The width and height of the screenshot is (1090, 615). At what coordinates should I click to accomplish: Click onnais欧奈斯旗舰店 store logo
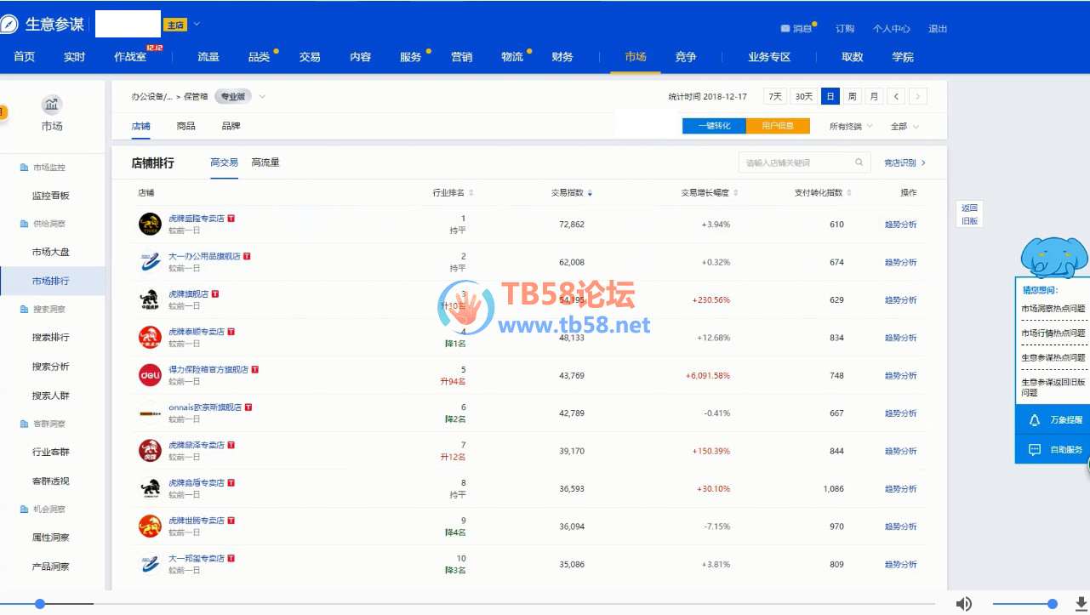click(x=150, y=413)
